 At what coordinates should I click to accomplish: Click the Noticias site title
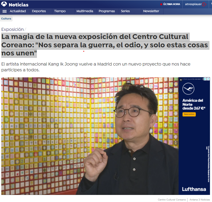click(19, 5)
